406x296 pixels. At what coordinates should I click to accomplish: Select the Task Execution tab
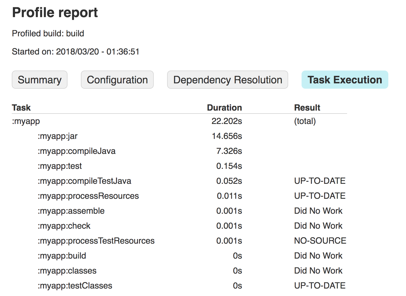tap(345, 80)
